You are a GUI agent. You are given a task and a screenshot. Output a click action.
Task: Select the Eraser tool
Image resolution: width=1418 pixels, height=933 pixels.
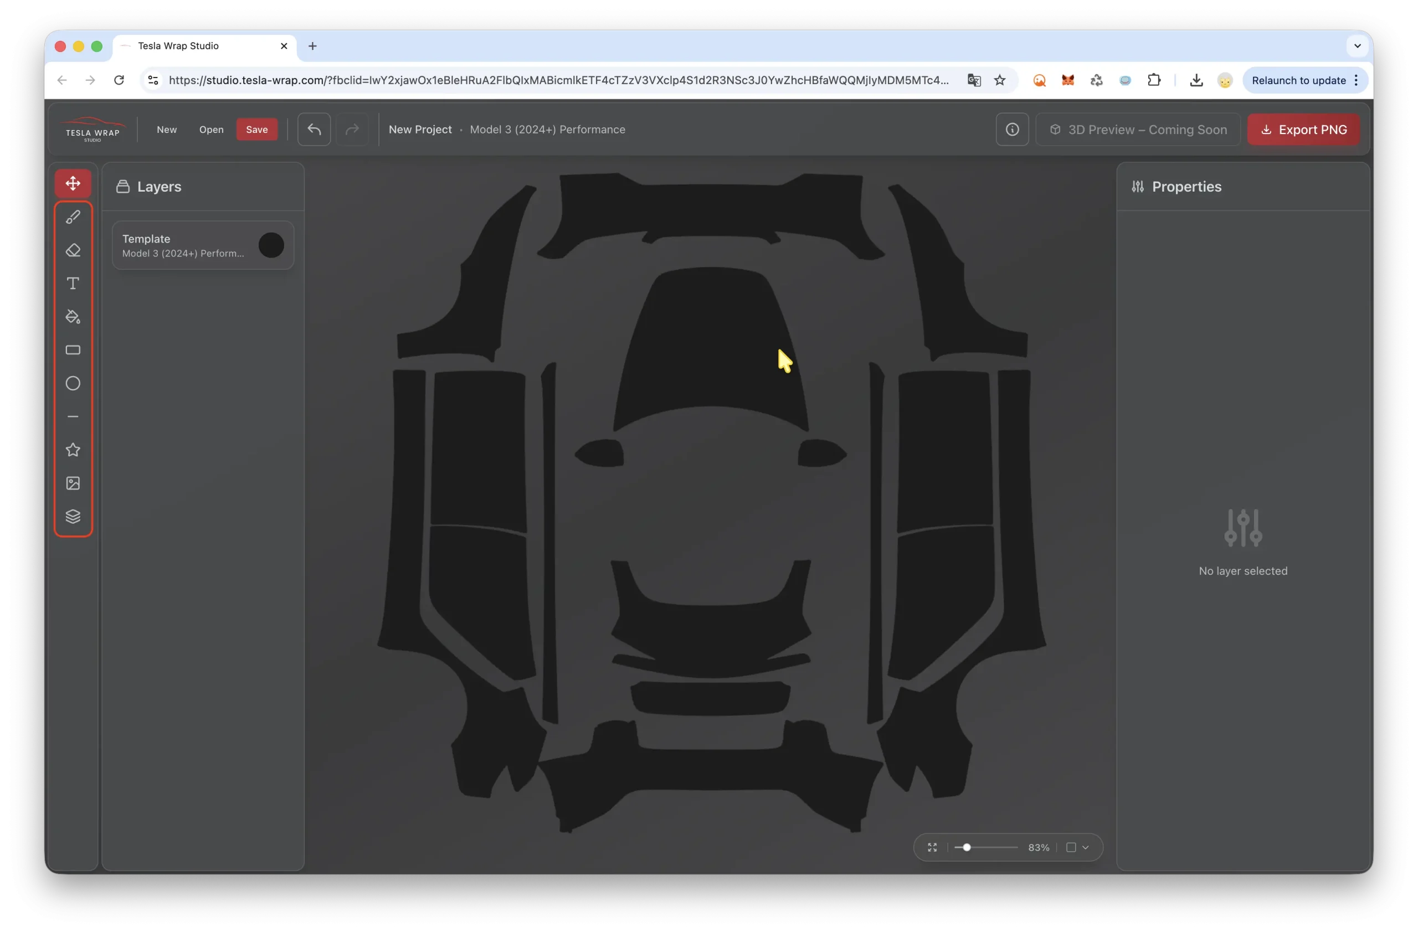click(x=73, y=250)
